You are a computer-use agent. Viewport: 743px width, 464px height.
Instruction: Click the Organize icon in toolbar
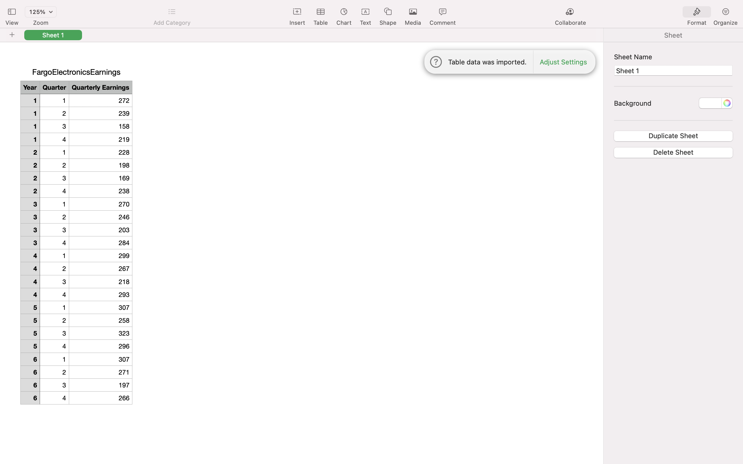pyautogui.click(x=726, y=11)
